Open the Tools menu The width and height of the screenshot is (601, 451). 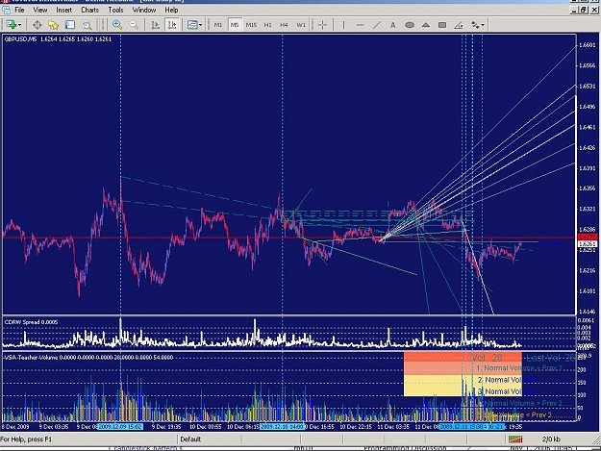pyautogui.click(x=115, y=10)
